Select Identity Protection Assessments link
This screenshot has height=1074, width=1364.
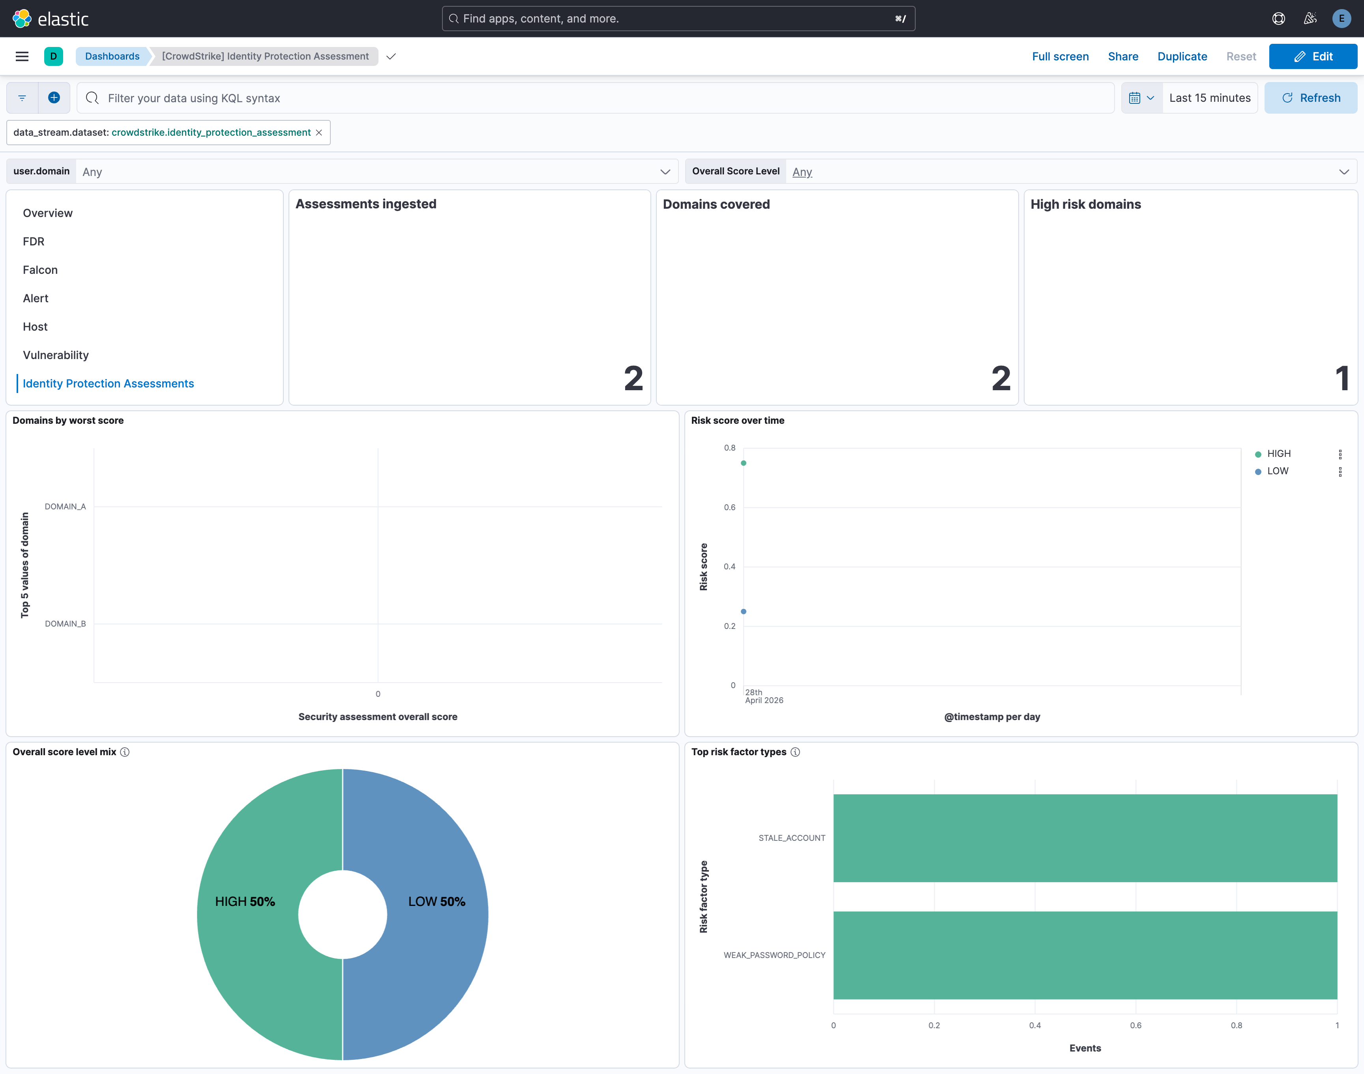point(108,384)
